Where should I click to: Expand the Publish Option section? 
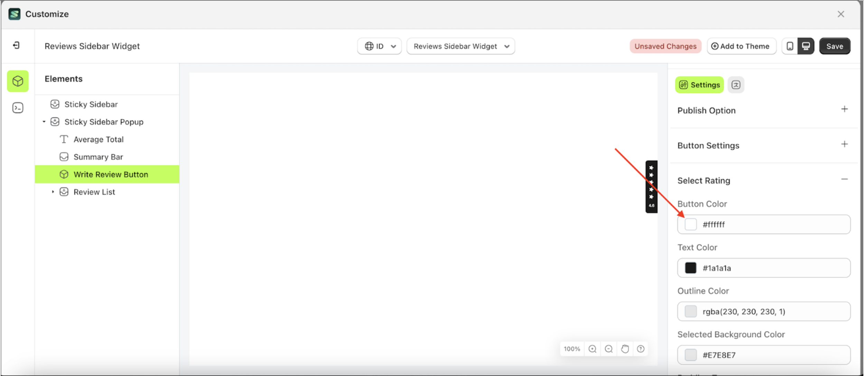coord(844,109)
